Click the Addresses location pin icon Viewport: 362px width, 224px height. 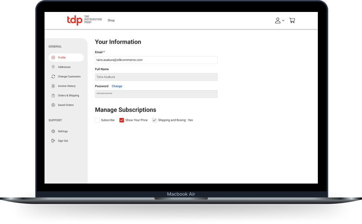(53, 67)
